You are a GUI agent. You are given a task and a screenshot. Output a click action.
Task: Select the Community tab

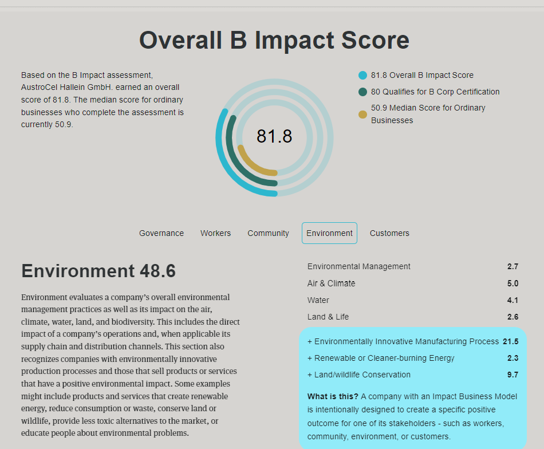pos(268,233)
